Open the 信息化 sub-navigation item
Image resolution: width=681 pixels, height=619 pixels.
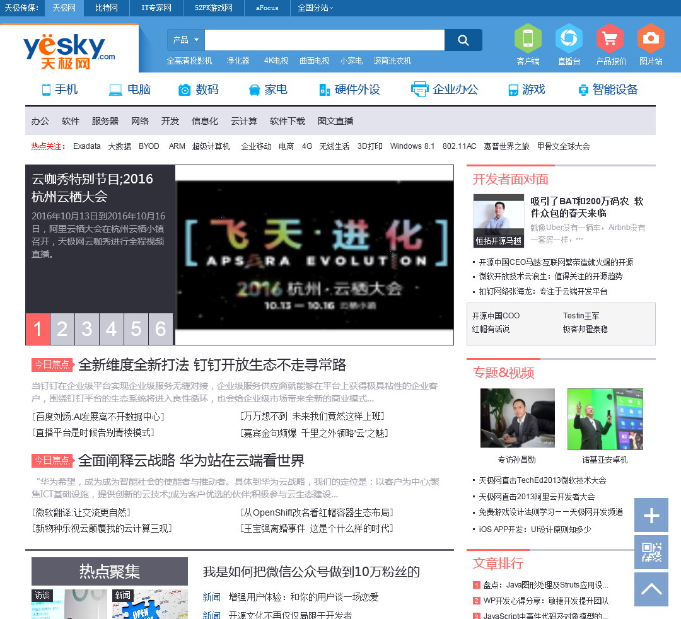click(x=204, y=121)
